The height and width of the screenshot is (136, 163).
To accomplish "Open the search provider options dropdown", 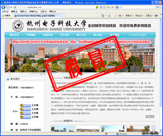I will [160, 7].
